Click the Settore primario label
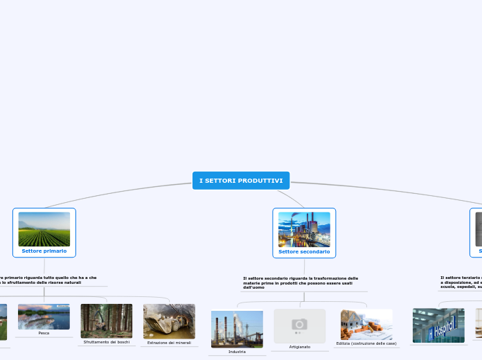Image resolution: width=482 pixels, height=360 pixels. pos(44,251)
